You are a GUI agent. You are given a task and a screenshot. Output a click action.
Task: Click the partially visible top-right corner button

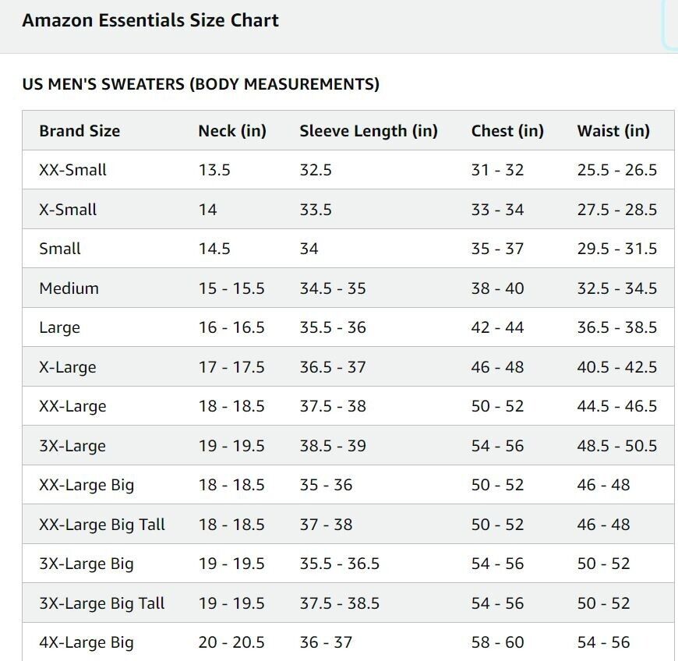[670, 23]
